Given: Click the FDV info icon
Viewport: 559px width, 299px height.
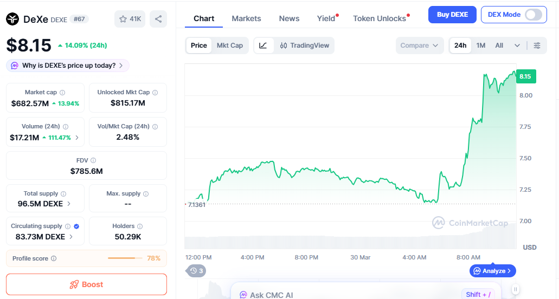Looking at the screenshot, I should 93,160.
